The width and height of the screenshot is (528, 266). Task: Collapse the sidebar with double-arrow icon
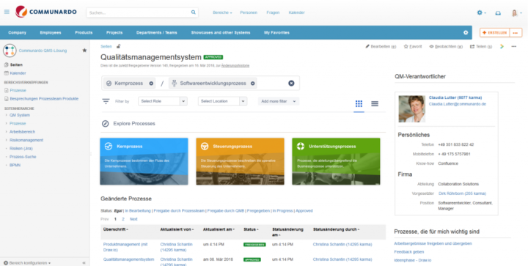pyautogui.click(x=84, y=263)
